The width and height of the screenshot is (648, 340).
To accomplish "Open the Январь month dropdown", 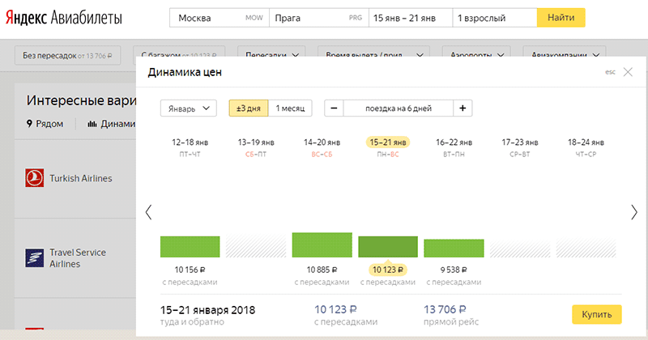I will tap(189, 108).
